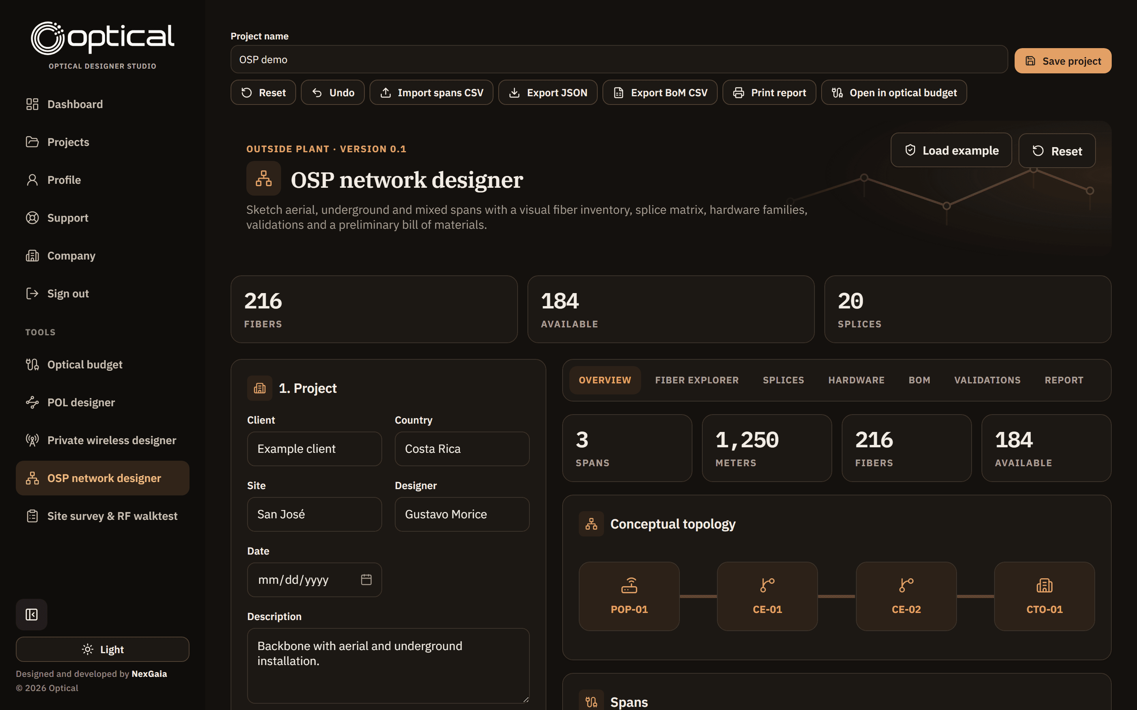Select CE-01 topology node

(x=767, y=596)
